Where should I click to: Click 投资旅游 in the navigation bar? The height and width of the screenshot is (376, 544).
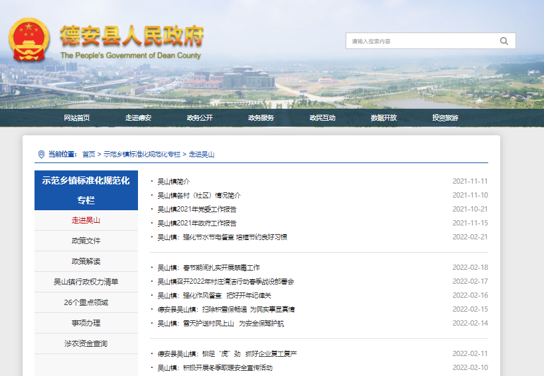click(445, 118)
